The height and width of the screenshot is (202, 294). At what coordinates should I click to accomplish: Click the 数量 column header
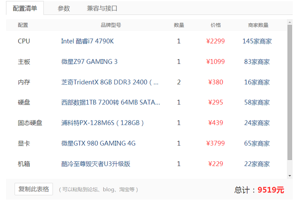coord(179,25)
